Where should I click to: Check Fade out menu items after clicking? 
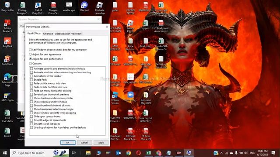31,91
